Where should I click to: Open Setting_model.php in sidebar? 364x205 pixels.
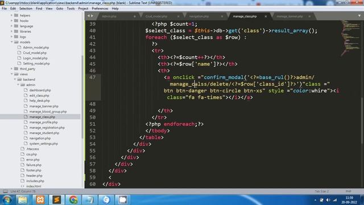[36, 63]
